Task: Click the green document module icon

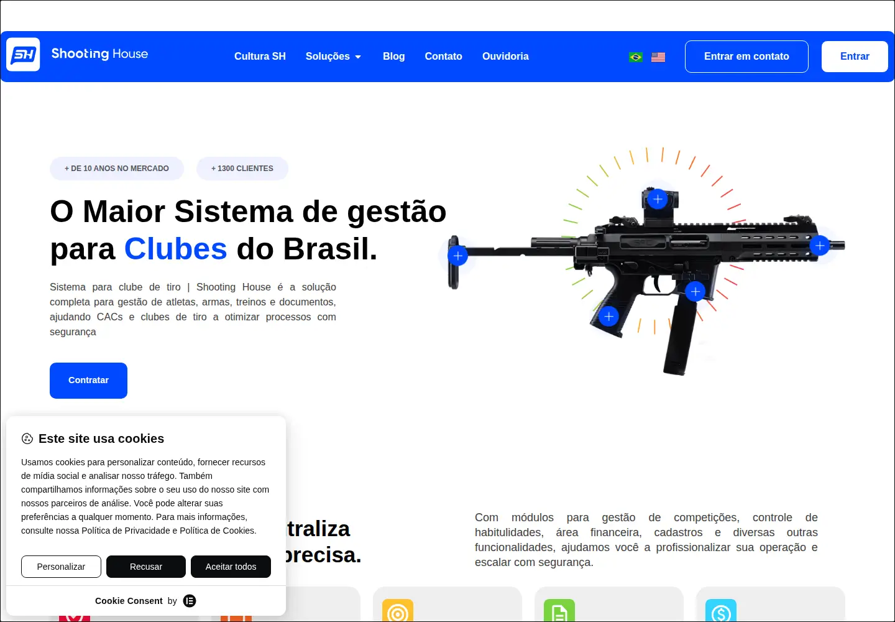Action: point(559,611)
